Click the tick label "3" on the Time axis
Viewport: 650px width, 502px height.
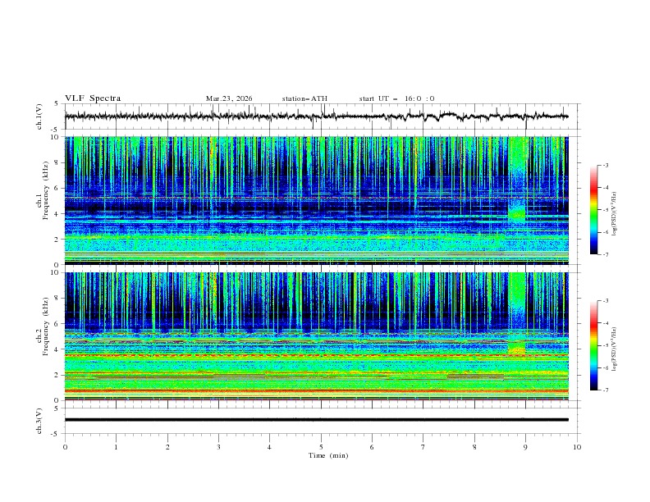click(x=218, y=447)
